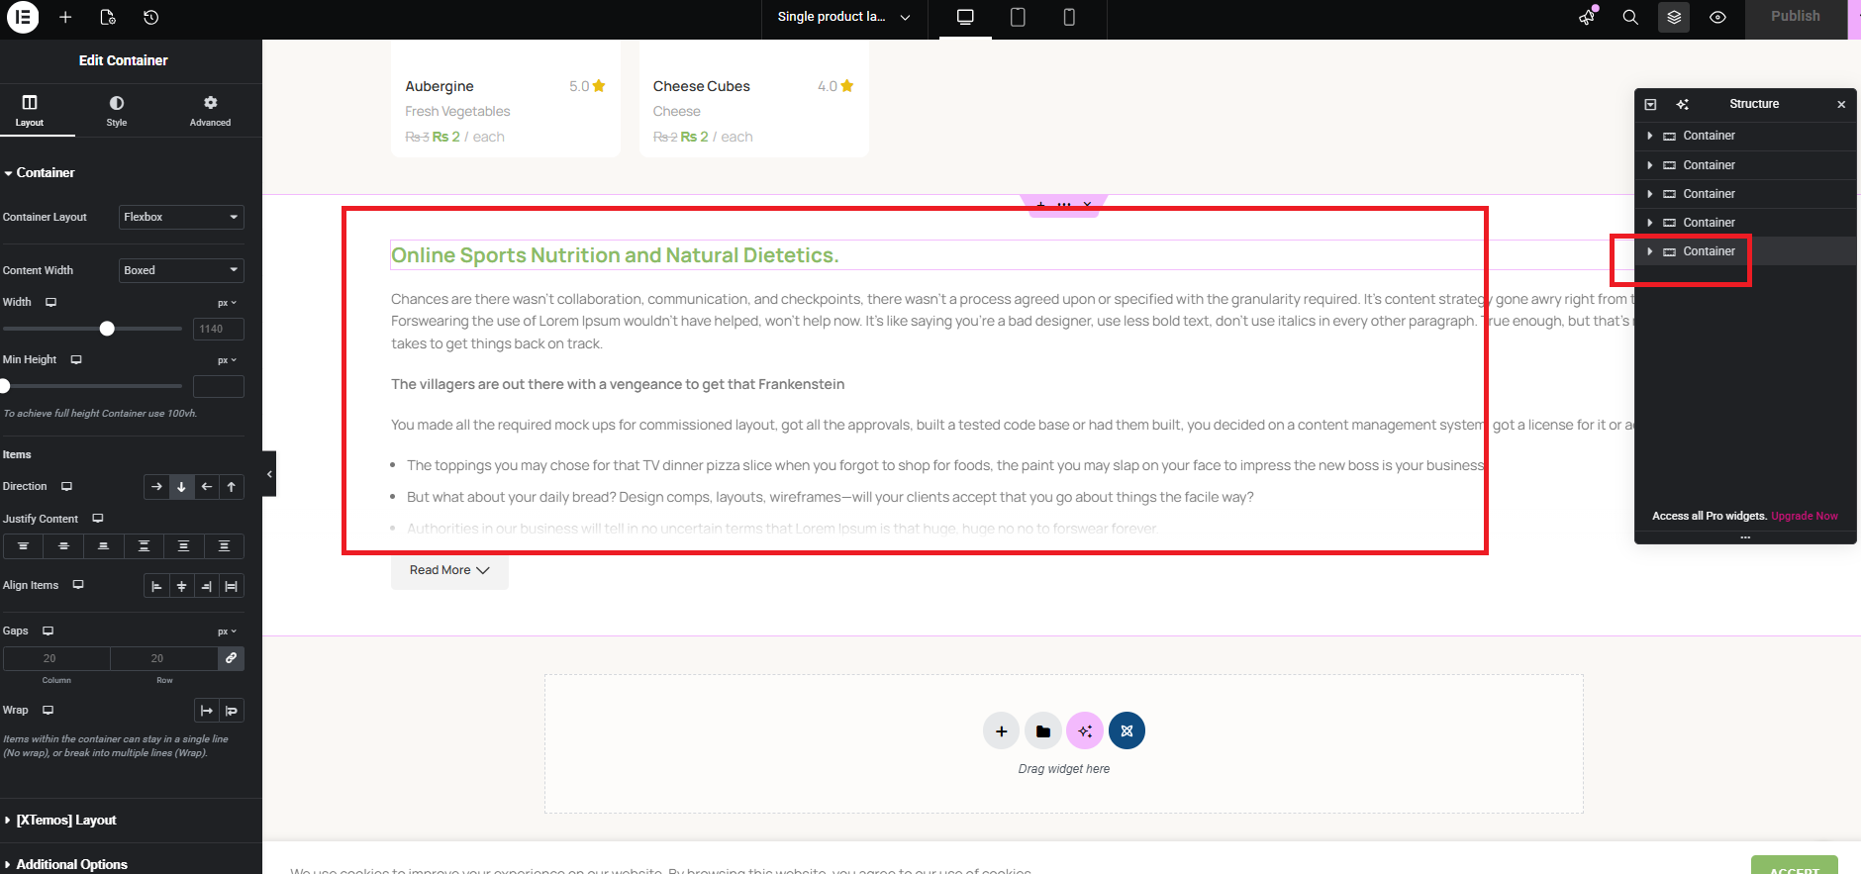Viewport: 1861px width, 874px height.
Task: Click the empty Min Height value field
Action: [x=219, y=386]
